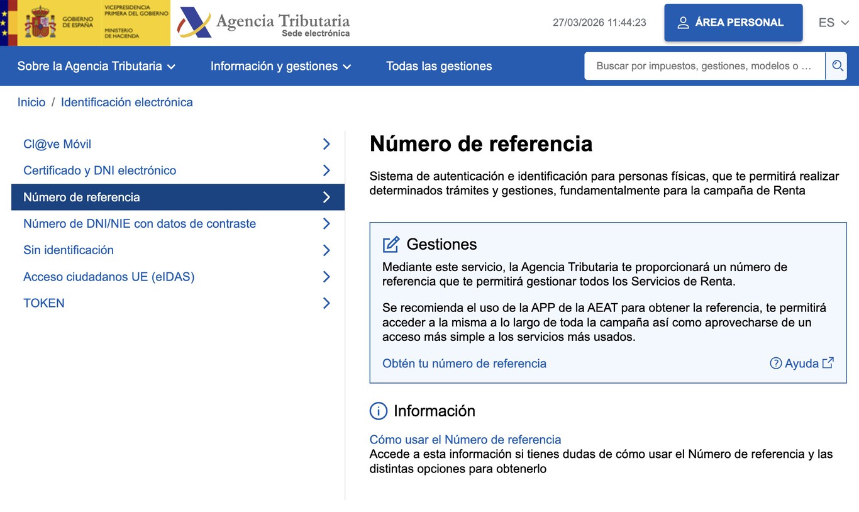Viewport: 859px width, 512px height.
Task: Expand Sobre la Agencia Tributaria menu
Action: click(96, 66)
